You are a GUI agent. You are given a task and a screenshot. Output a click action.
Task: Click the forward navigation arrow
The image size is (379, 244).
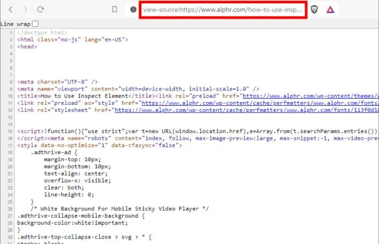tap(25, 9)
